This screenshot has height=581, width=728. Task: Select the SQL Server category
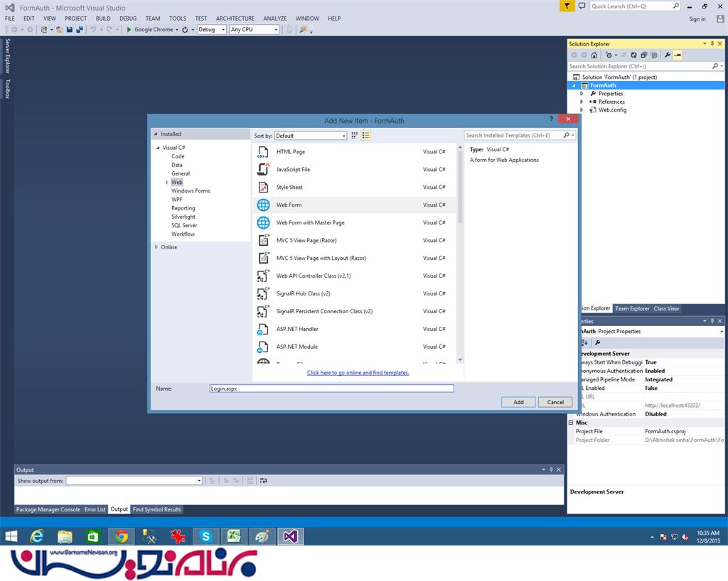[x=184, y=226]
